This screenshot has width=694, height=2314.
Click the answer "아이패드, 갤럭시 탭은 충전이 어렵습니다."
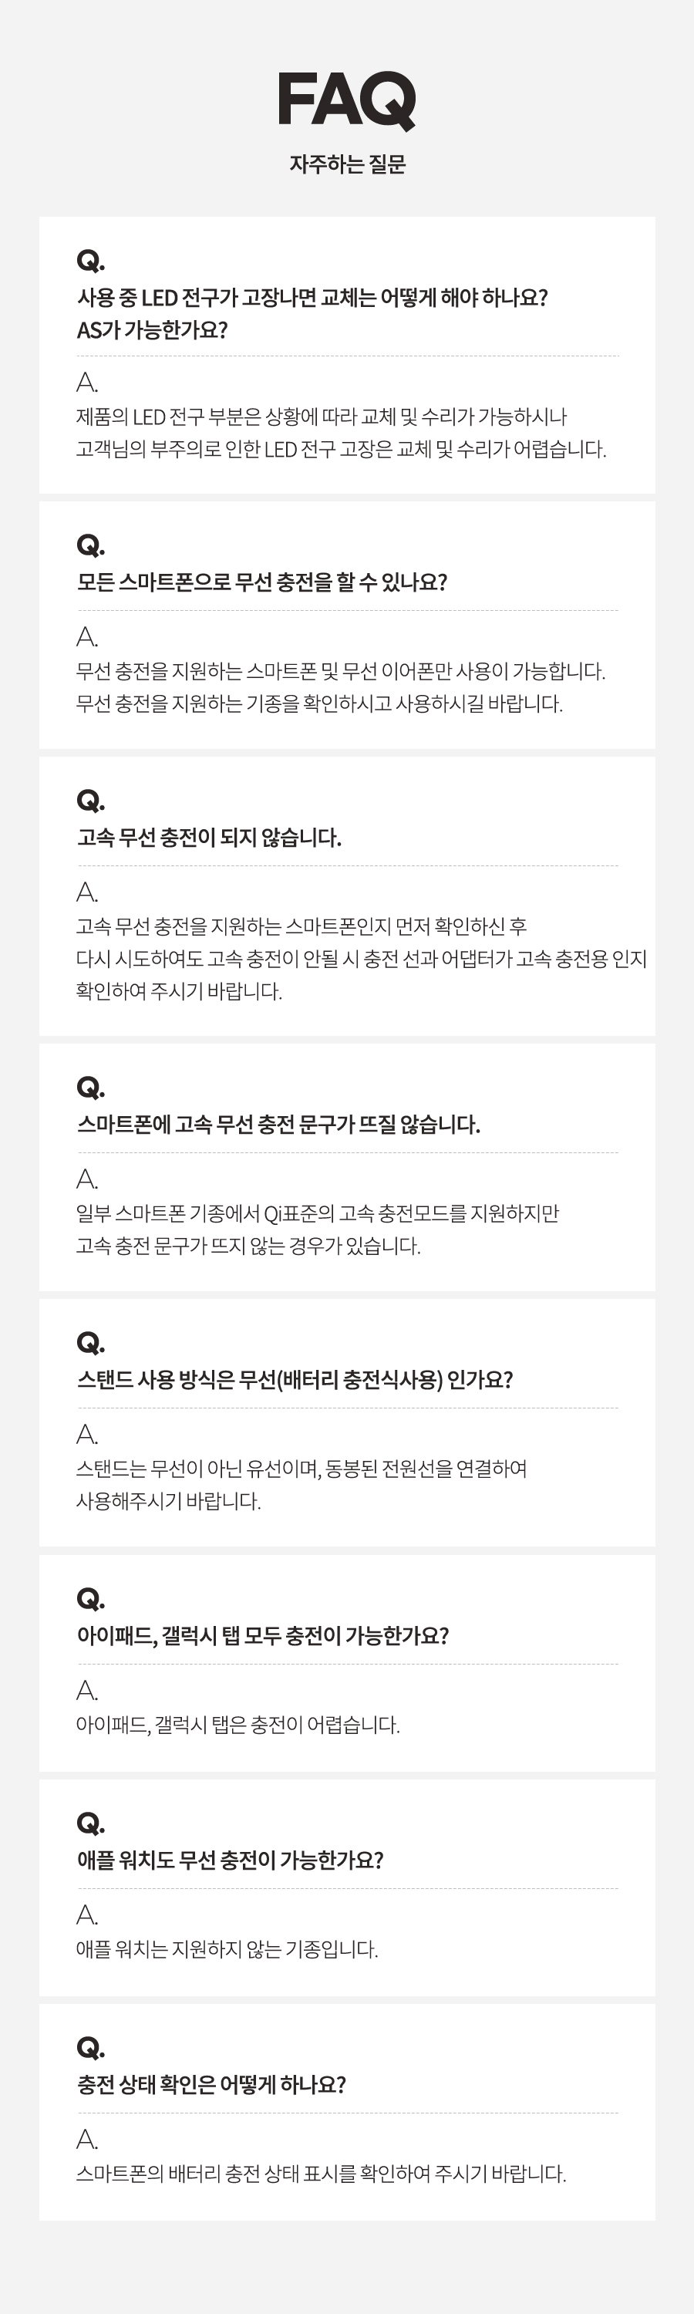(x=238, y=1725)
